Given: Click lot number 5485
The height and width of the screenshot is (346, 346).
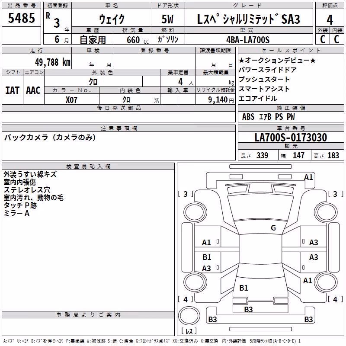Looking at the screenshot, I should [21, 18].
